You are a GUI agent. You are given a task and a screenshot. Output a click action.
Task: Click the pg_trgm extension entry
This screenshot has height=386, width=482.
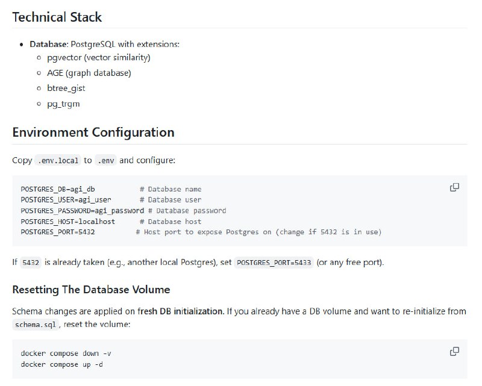[x=63, y=104]
